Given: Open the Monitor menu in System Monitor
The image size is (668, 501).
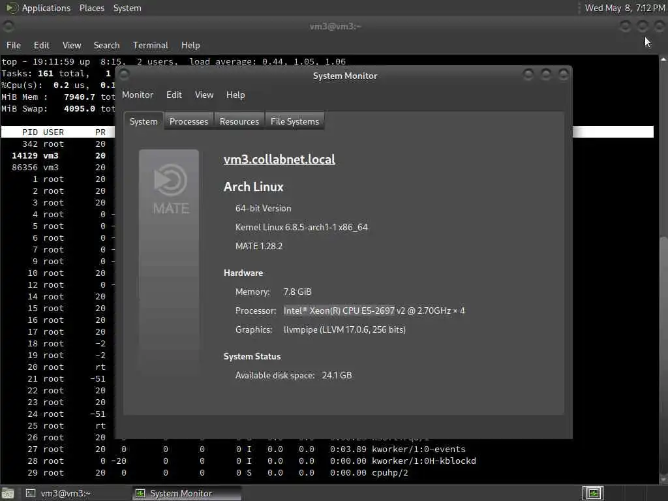Looking at the screenshot, I should coord(137,95).
